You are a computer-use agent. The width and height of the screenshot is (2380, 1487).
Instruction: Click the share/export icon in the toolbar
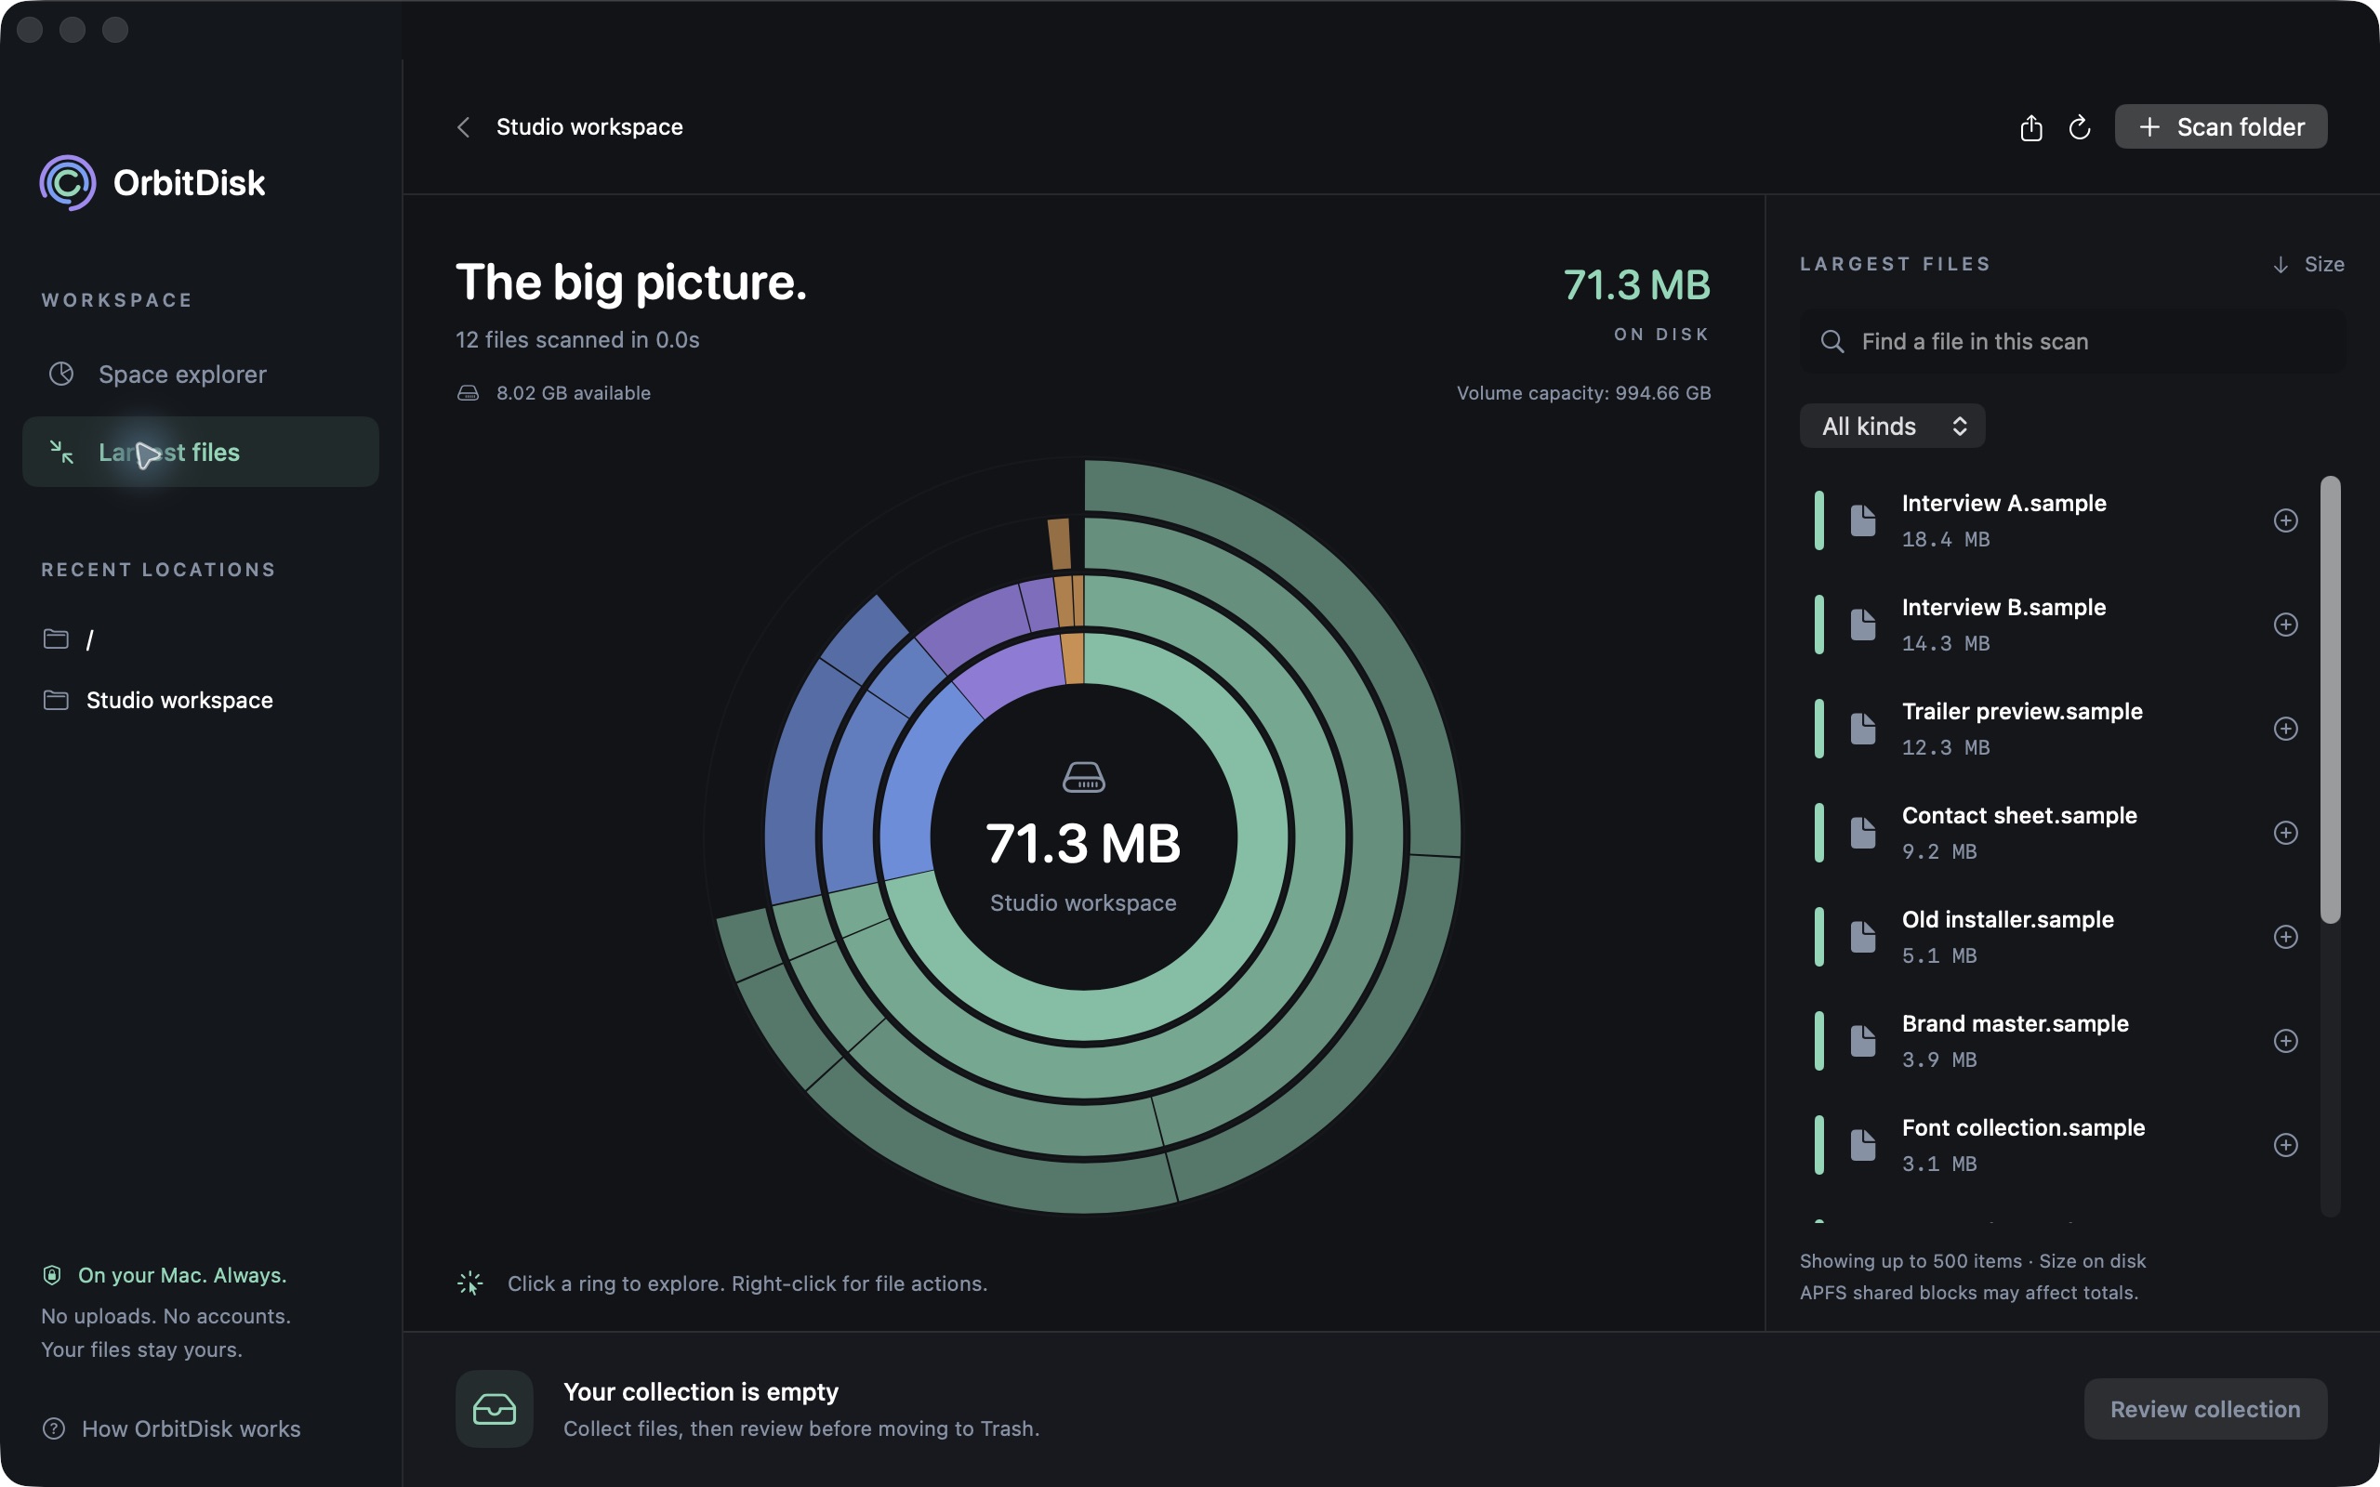[x=2030, y=128]
